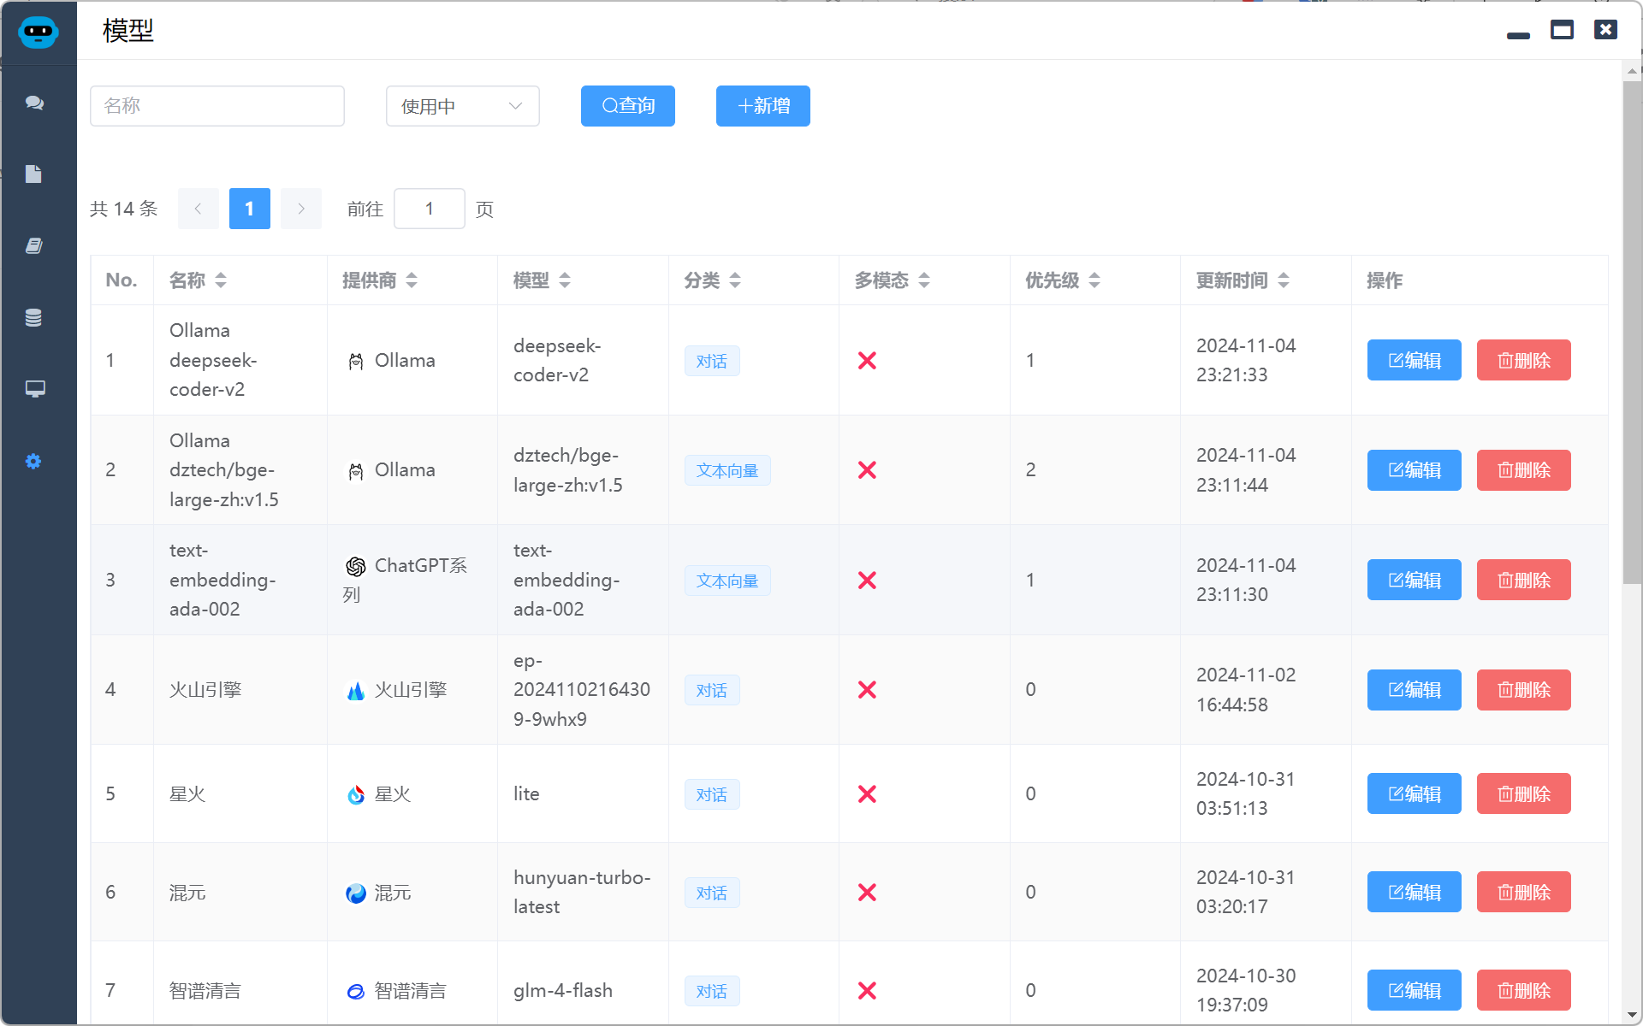
Task: Select page 1 in pagination
Action: 250,209
